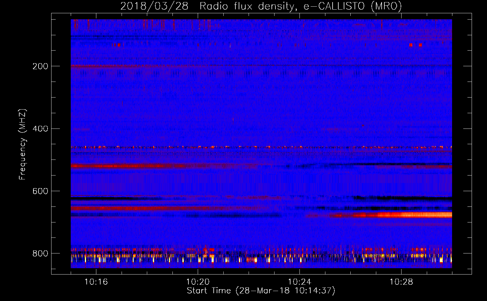Click the 600 frequency tick label
487x301 pixels.
(40, 191)
